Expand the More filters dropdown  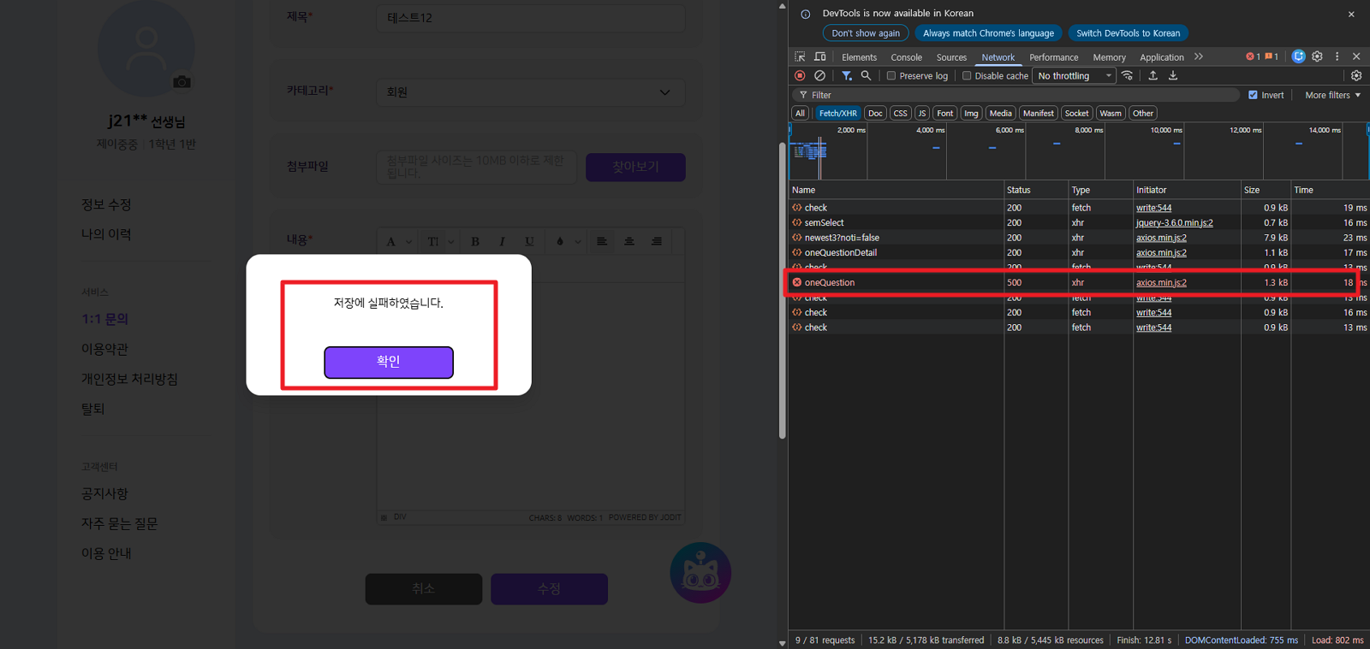[x=1332, y=95]
